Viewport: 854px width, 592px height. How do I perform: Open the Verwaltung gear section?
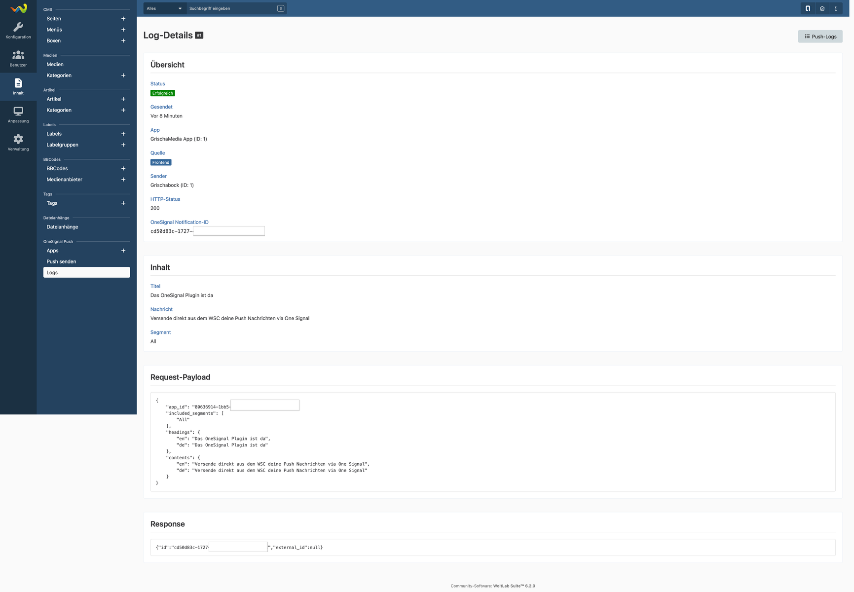tap(18, 143)
